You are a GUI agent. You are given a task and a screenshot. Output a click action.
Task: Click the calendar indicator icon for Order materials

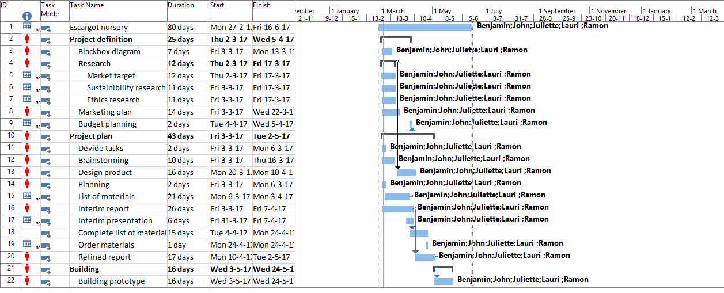point(27,245)
